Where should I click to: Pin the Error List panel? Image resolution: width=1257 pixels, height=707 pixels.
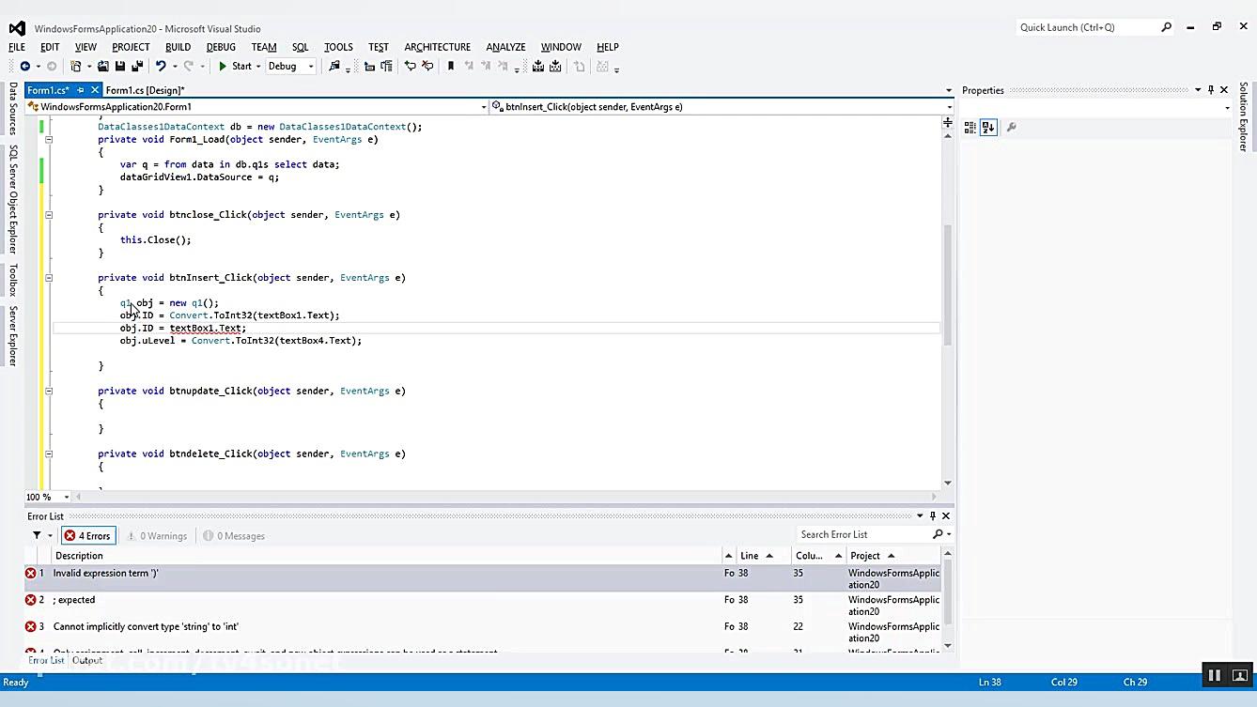click(x=932, y=515)
